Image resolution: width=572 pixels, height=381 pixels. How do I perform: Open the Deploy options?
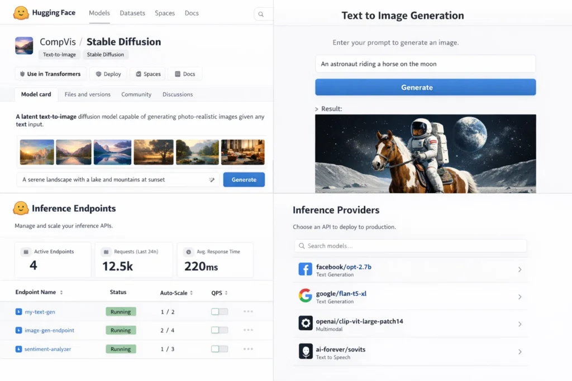(x=108, y=74)
